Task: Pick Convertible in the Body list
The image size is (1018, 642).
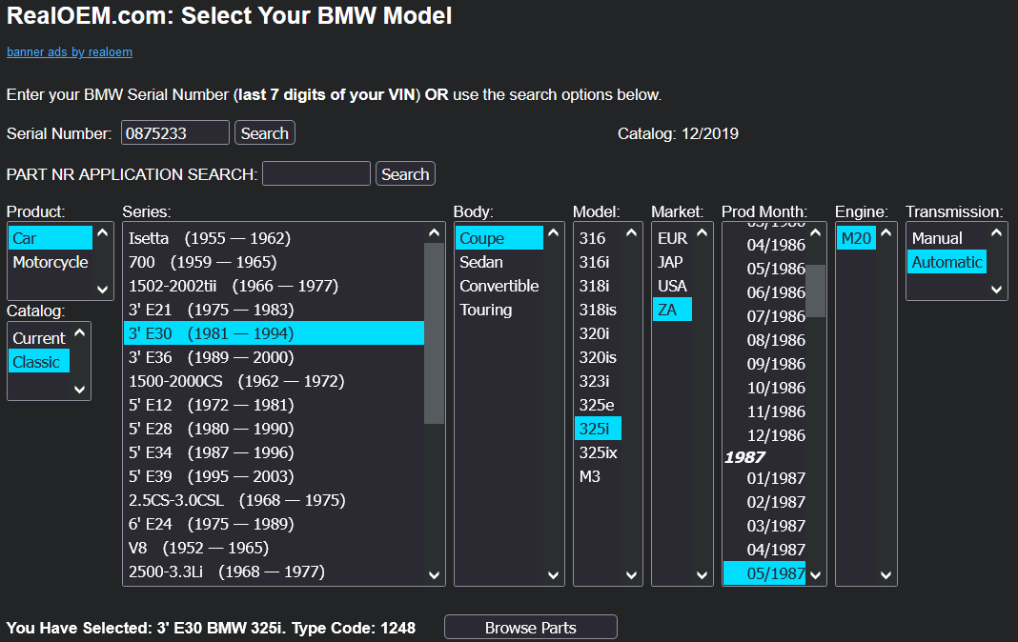Action: 499,286
